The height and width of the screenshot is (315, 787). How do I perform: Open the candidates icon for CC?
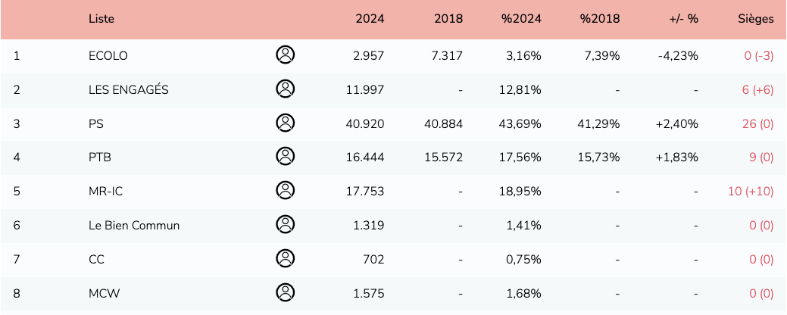click(x=285, y=258)
